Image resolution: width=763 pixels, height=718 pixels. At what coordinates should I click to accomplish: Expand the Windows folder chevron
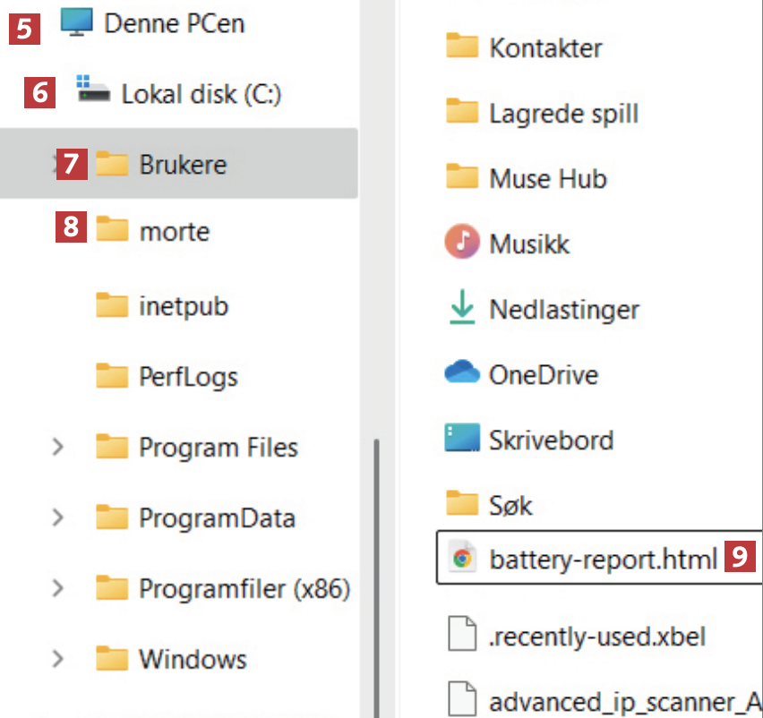pyautogui.click(x=58, y=660)
